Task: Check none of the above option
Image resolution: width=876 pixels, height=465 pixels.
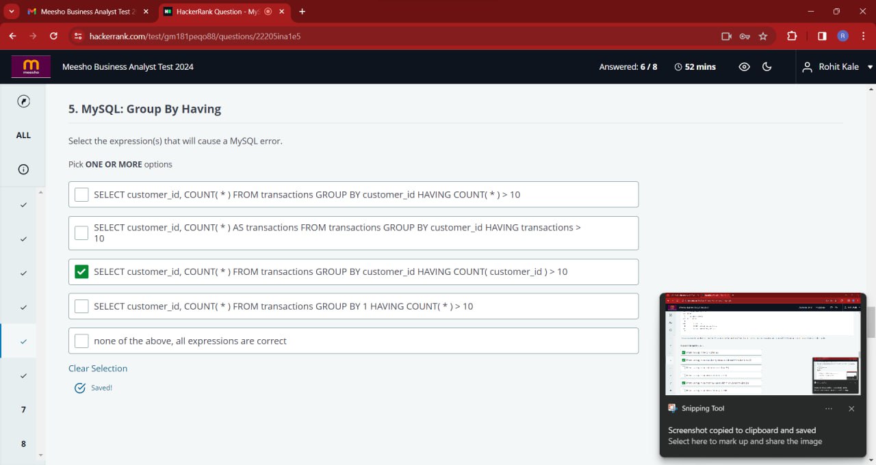Action: (x=81, y=341)
